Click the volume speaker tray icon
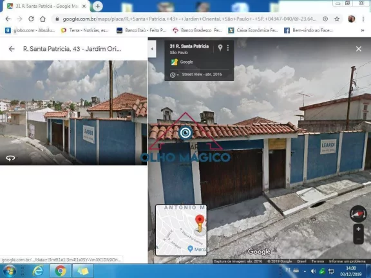This screenshot has height=278, width=371. coord(314,271)
